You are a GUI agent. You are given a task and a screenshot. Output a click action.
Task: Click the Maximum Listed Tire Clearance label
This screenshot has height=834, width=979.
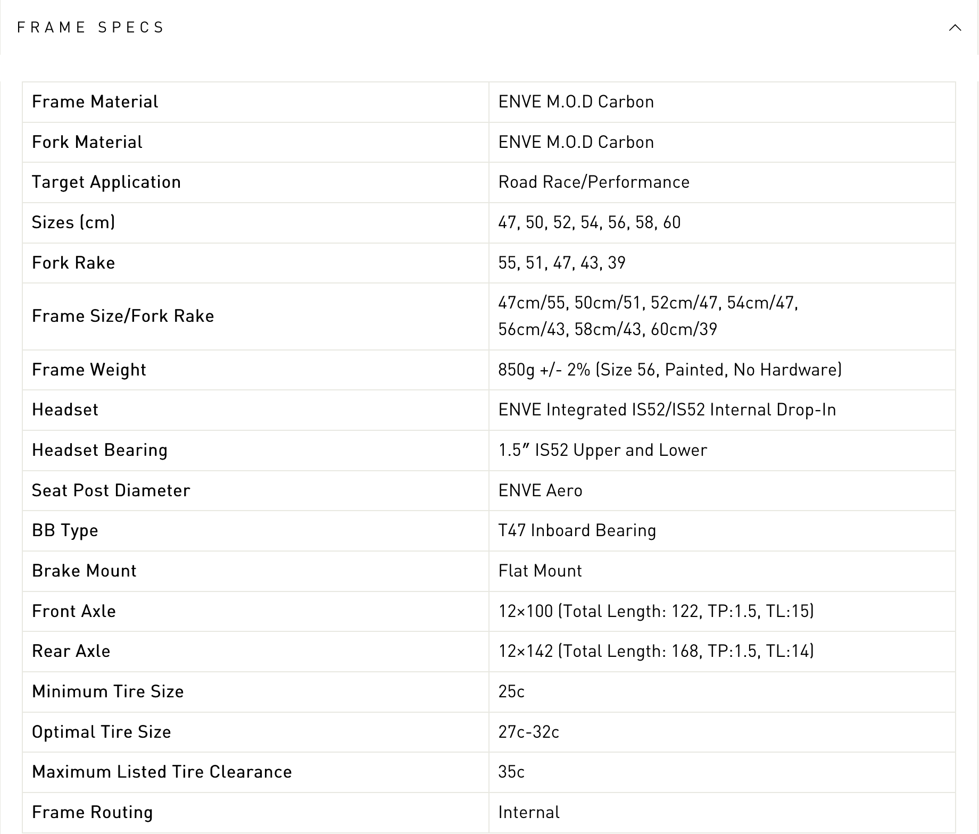point(162,772)
